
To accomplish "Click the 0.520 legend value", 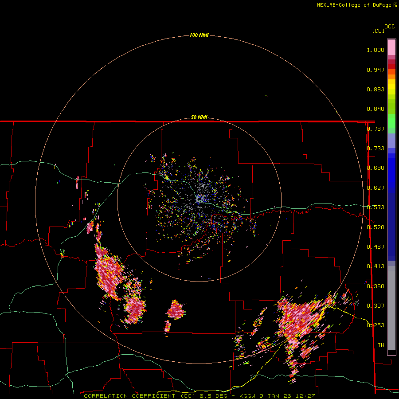I will tap(376, 227).
